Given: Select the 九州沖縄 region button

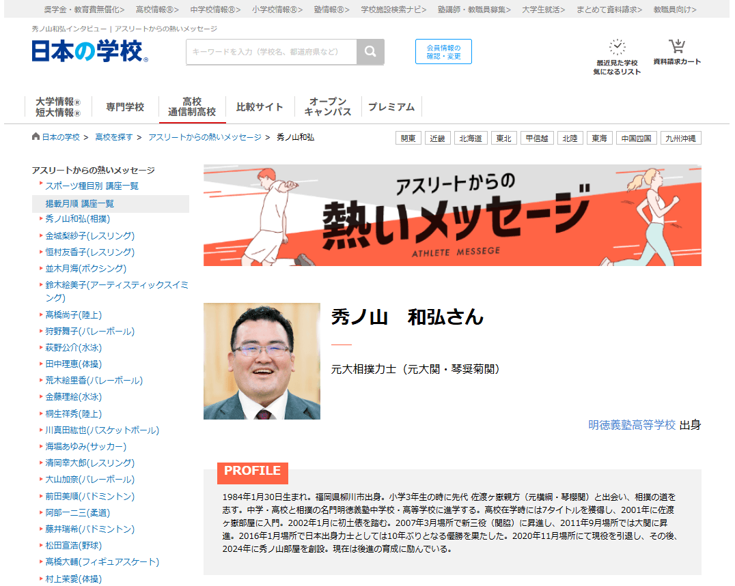Looking at the screenshot, I should point(680,138).
